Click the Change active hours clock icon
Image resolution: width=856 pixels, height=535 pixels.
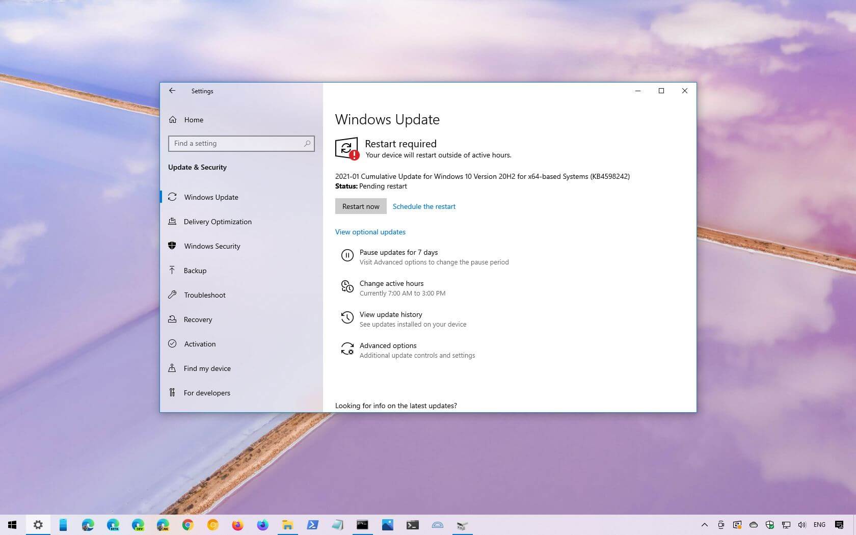tap(347, 287)
